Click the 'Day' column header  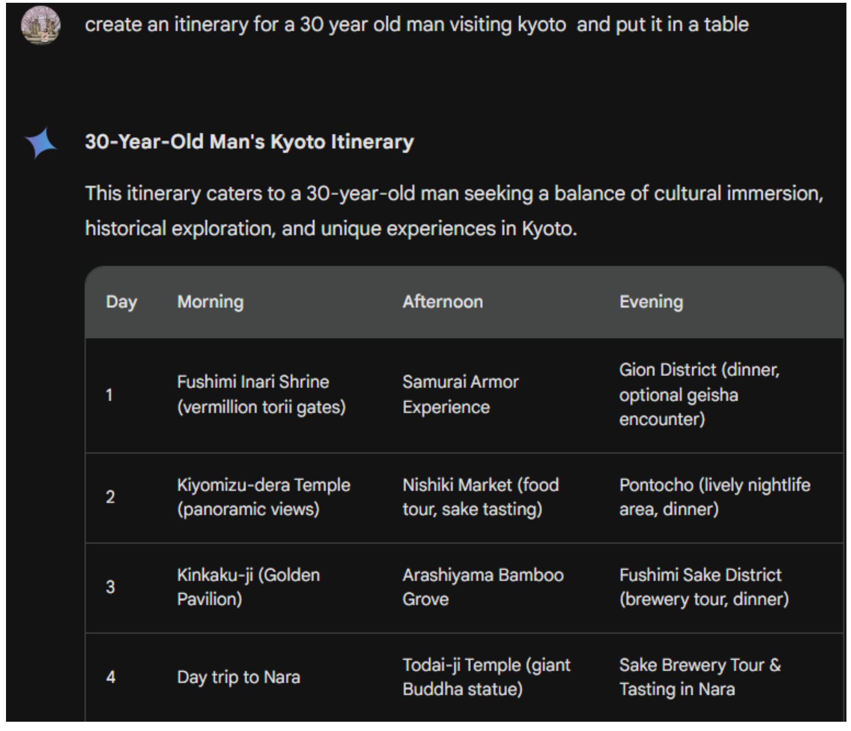(x=121, y=302)
